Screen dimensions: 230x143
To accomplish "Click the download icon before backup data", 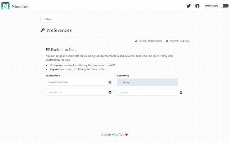I will [136, 41].
